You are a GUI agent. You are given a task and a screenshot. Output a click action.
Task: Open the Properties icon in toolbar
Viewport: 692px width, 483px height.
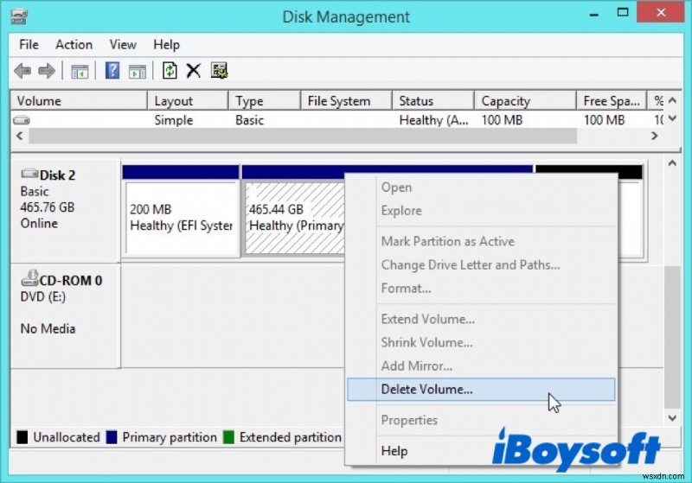click(219, 71)
